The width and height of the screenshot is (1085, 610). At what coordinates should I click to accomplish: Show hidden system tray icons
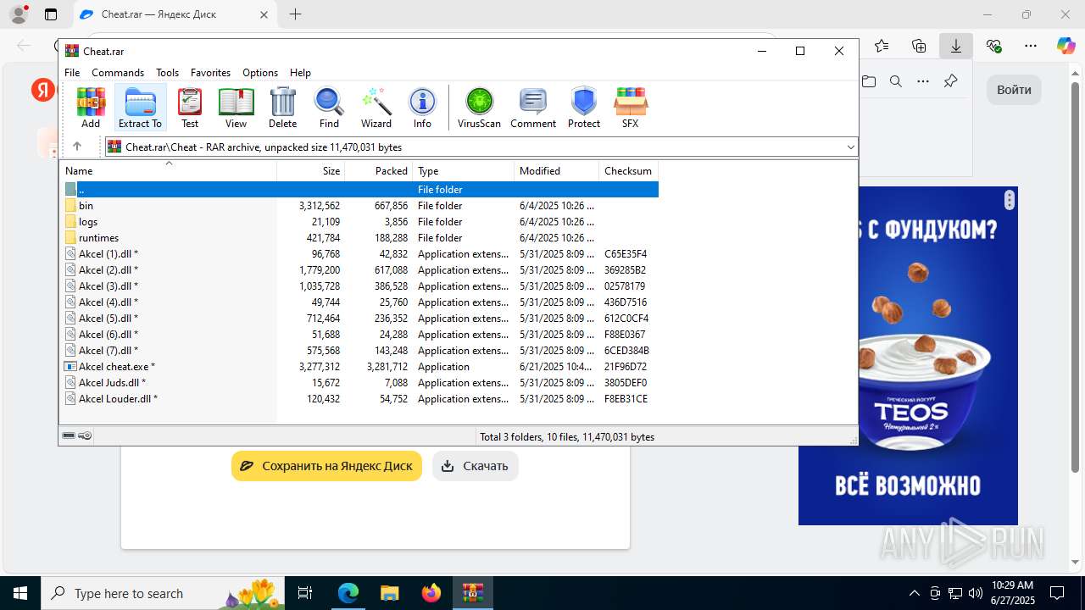coord(914,593)
